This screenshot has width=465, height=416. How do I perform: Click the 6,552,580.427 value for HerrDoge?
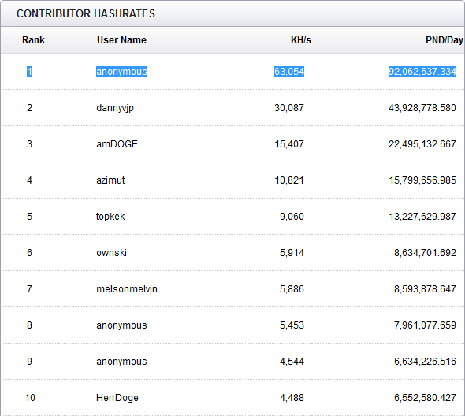[x=425, y=398]
